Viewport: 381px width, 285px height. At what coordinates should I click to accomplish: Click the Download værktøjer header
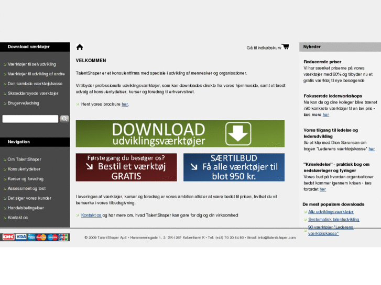pyautogui.click(x=35, y=47)
